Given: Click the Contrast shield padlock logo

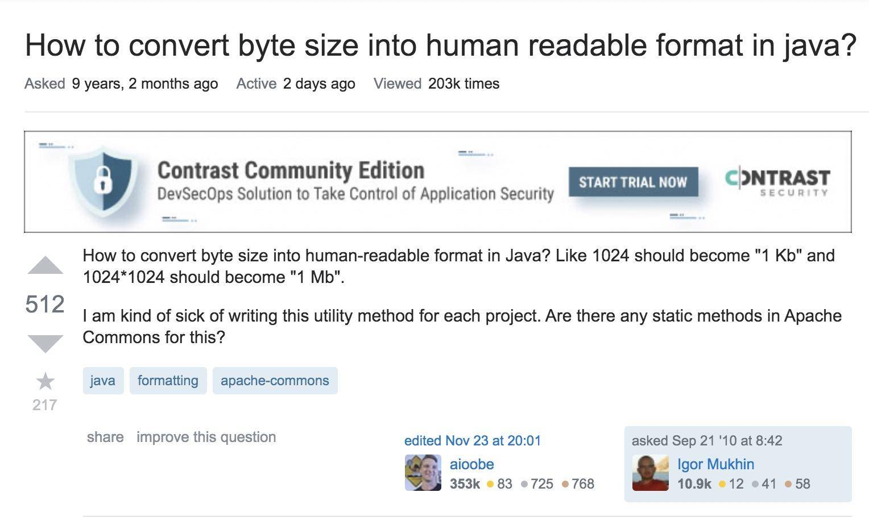Looking at the screenshot, I should 103,181.
